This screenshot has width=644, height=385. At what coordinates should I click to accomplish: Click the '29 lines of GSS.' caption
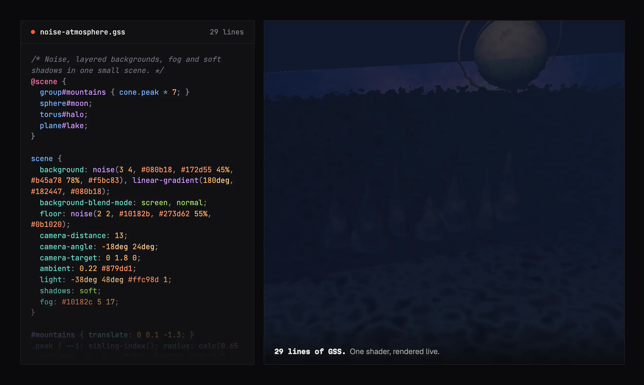pyautogui.click(x=310, y=352)
